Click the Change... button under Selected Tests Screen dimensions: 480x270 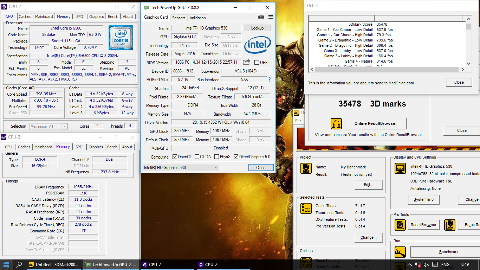tap(368, 237)
